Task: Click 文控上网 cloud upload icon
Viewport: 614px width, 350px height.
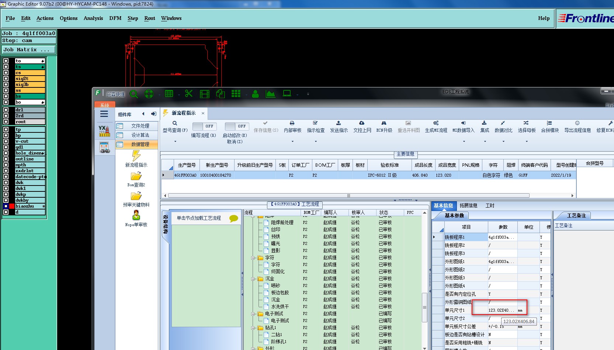Action: 362,123
